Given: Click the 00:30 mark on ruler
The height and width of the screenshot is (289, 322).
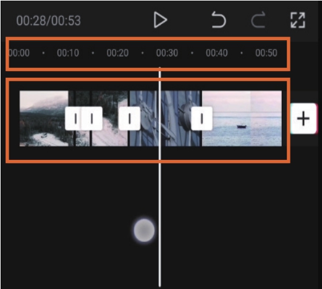Looking at the screenshot, I should click(x=167, y=53).
